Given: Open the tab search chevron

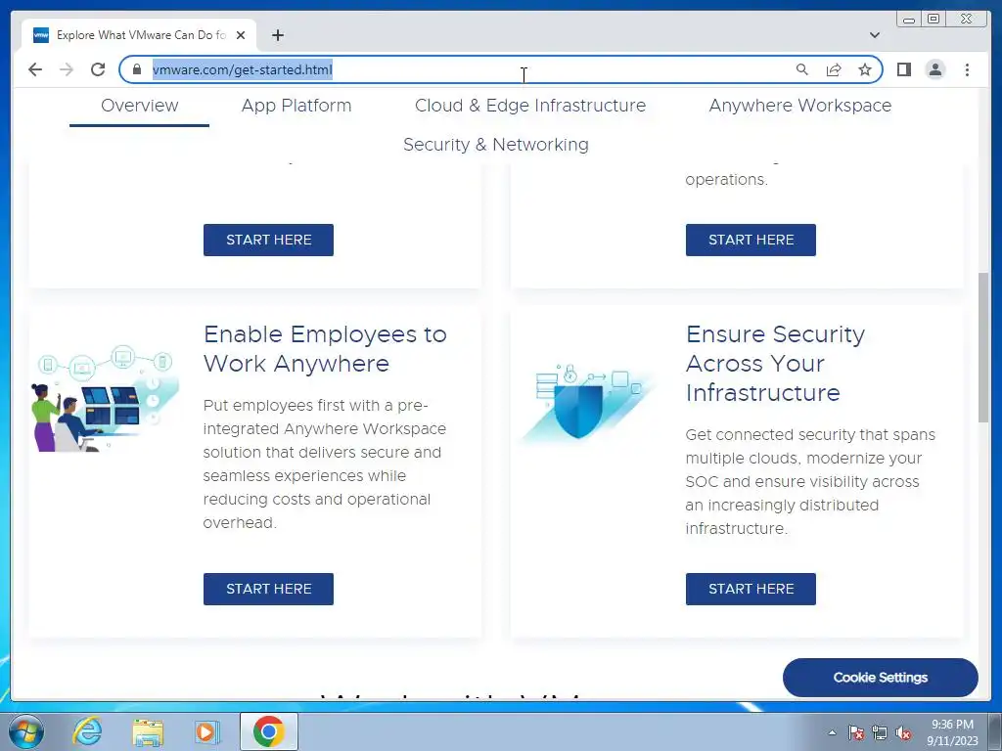Looking at the screenshot, I should pos(874,35).
